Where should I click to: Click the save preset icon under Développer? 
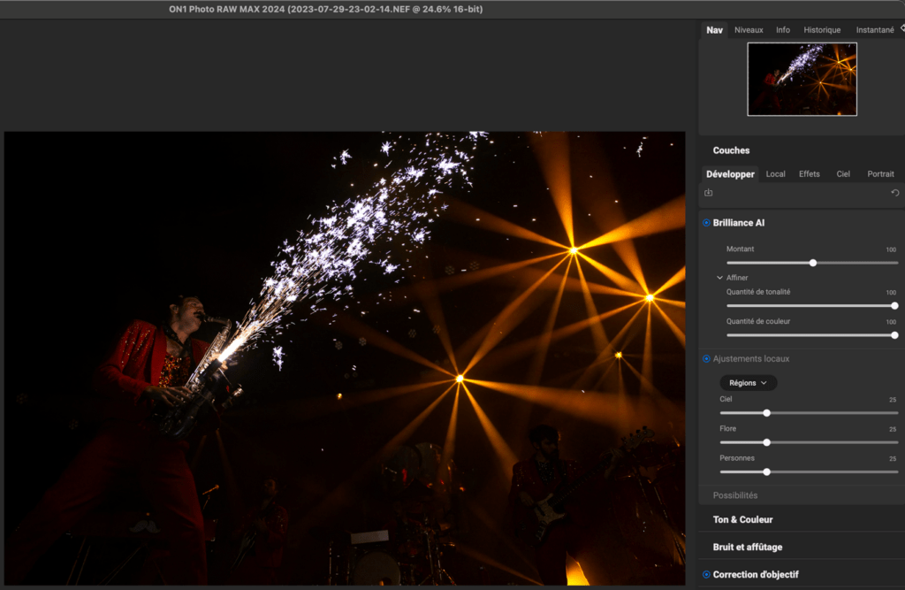pos(709,193)
